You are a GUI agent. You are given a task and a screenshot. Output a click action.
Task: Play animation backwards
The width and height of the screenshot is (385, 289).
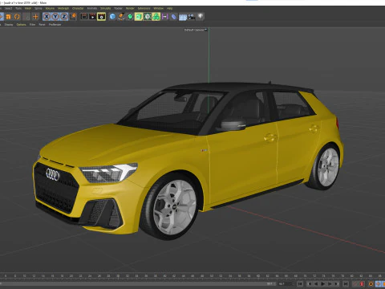tap(316, 284)
